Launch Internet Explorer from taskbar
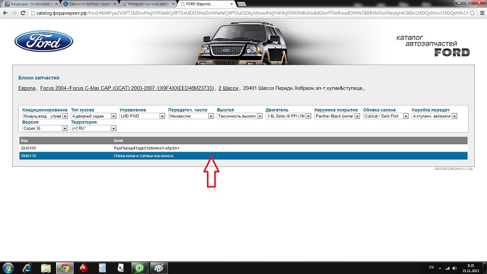Screen dimensions: 487x274 click(x=27, y=268)
